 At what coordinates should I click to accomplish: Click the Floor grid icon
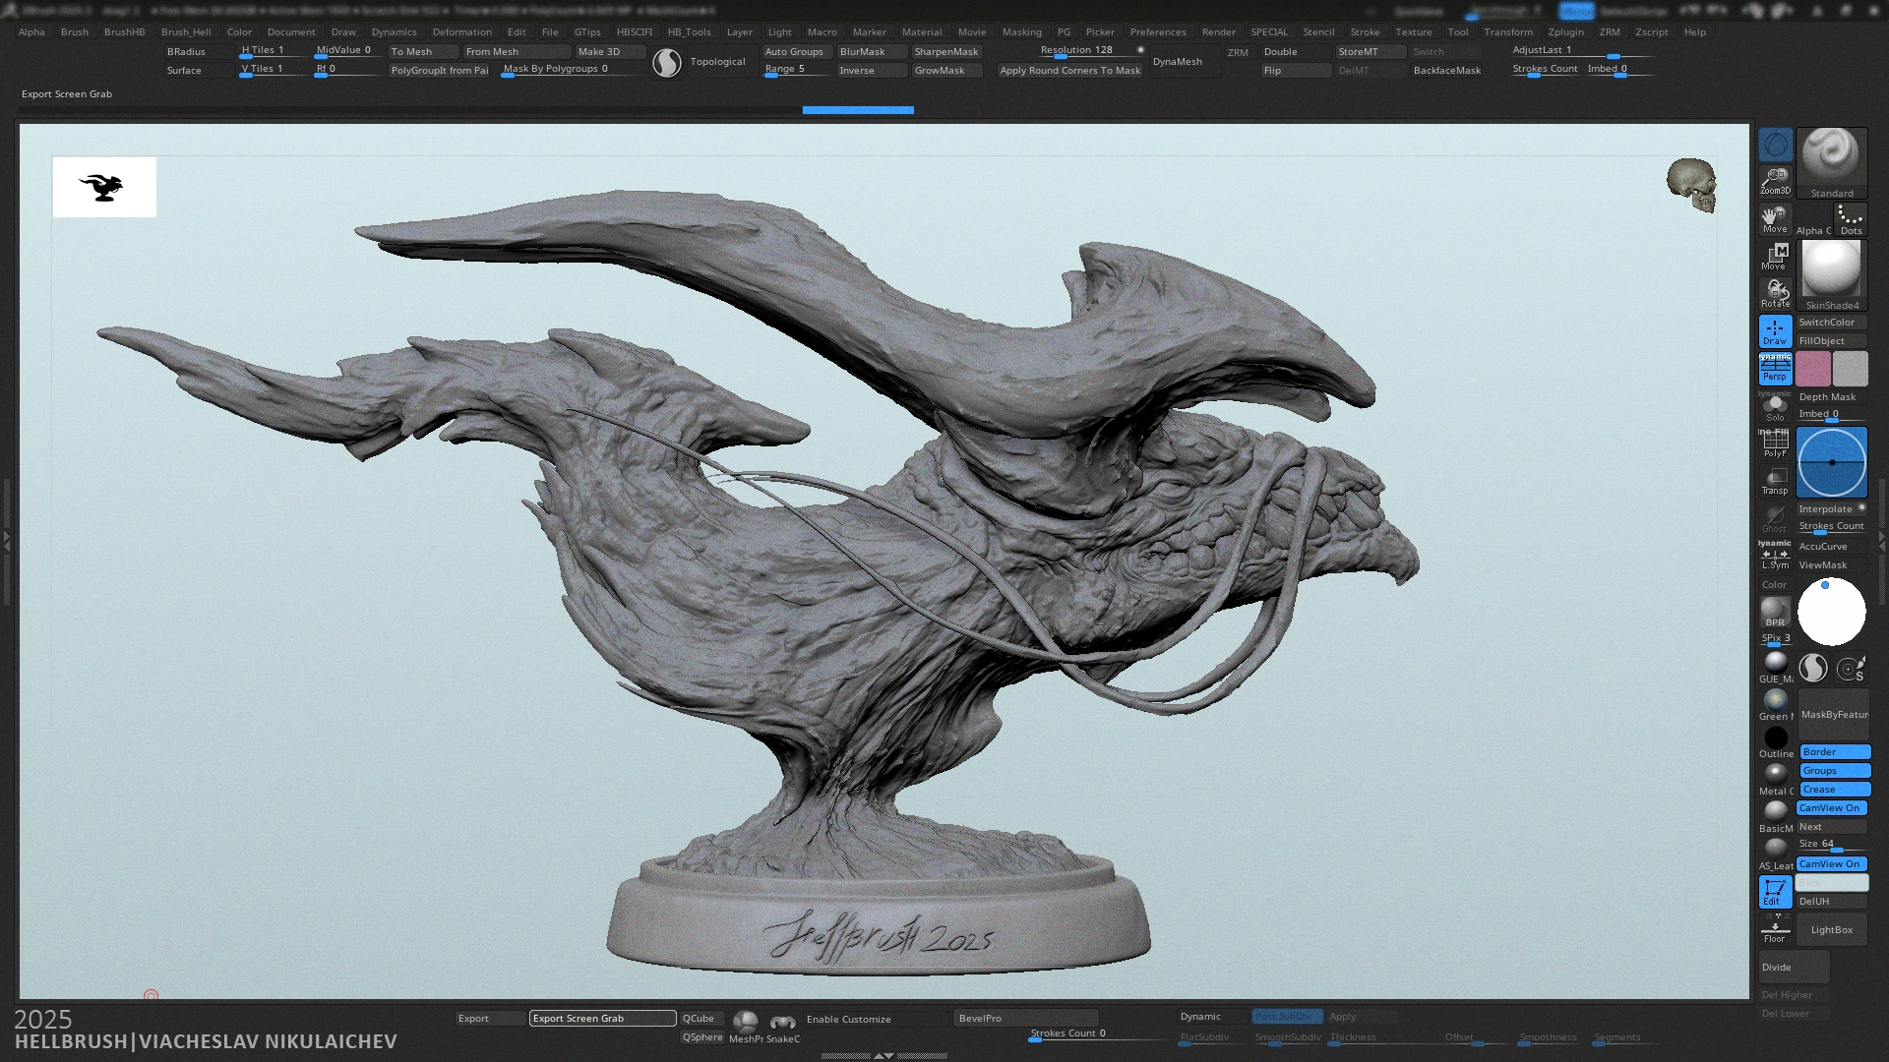[1775, 929]
